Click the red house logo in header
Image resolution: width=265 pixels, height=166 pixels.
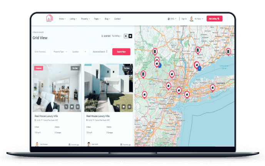coord(49,18)
